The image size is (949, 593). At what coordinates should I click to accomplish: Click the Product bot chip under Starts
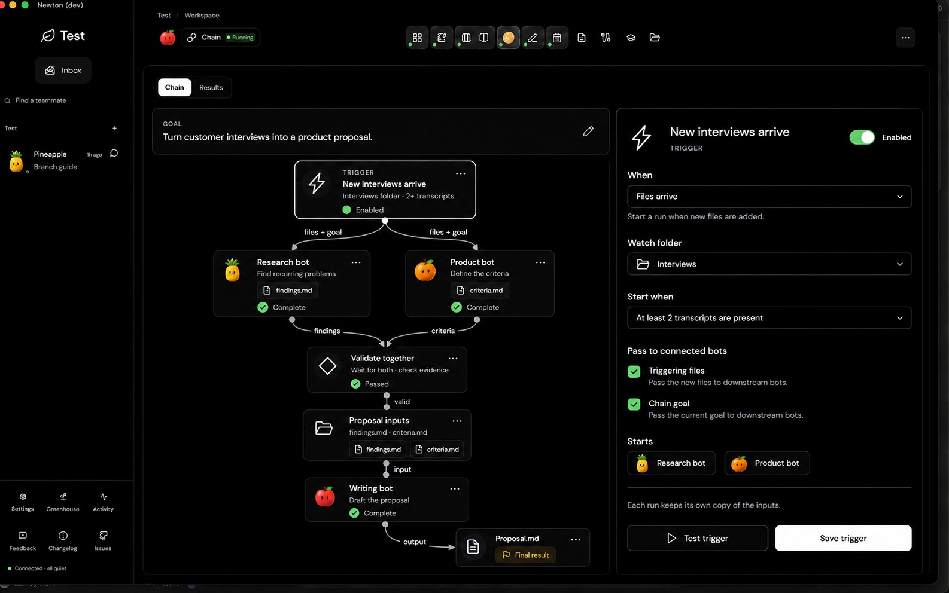767,463
